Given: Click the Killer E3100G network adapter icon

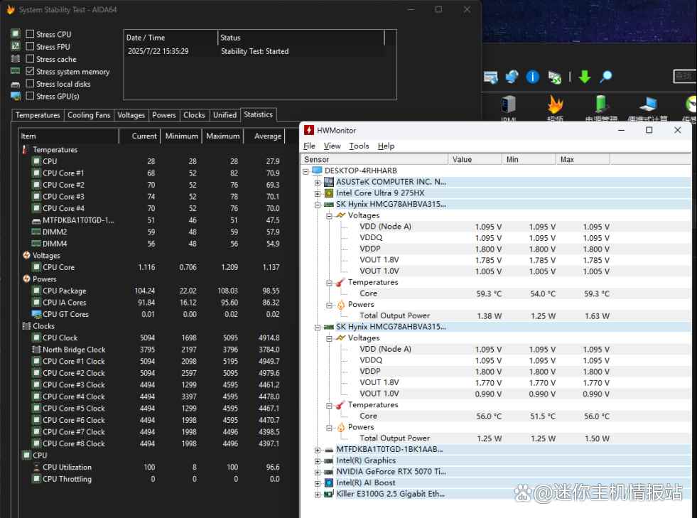Looking at the screenshot, I should (x=328, y=494).
